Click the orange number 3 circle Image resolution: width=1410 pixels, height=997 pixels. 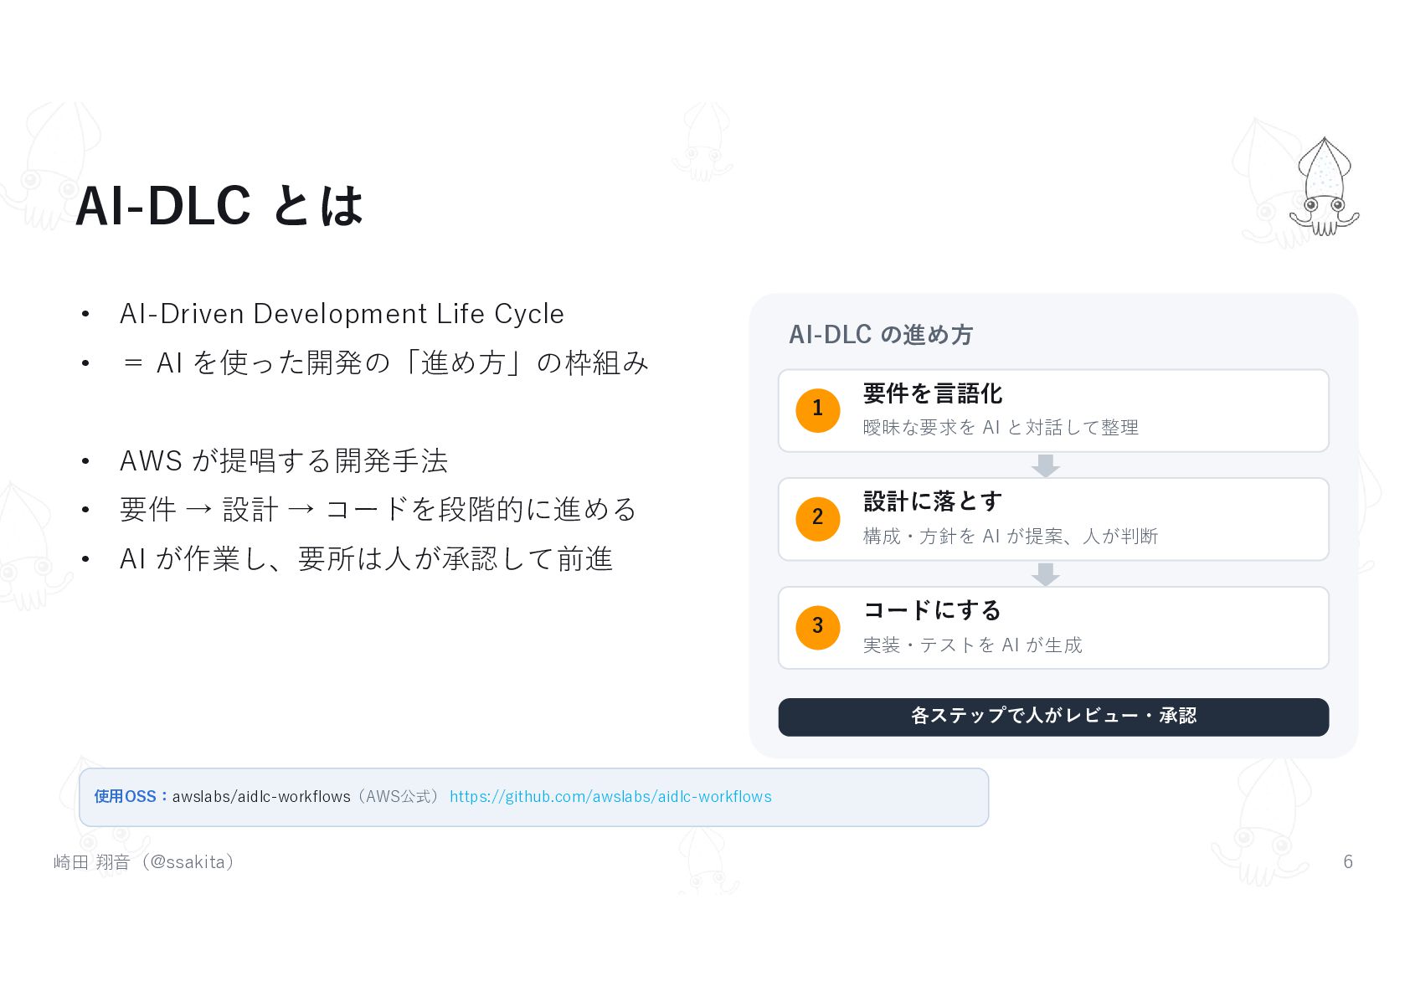818,628
